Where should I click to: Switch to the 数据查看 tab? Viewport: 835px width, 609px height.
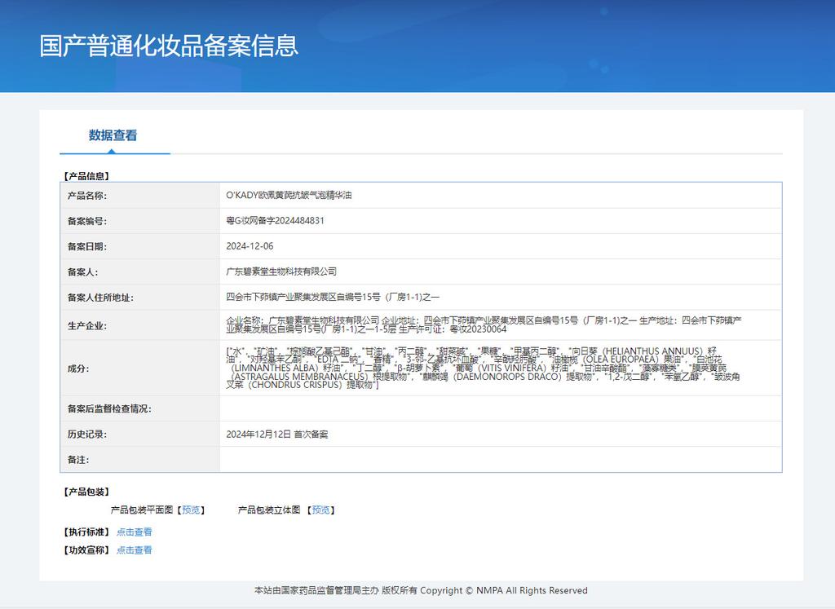(x=113, y=135)
